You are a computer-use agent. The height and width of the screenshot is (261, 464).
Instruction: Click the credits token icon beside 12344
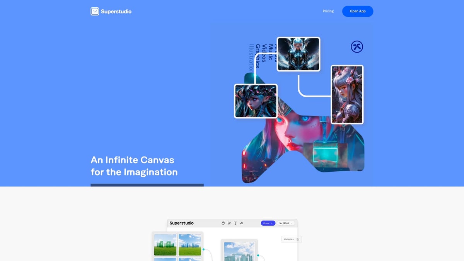tap(280, 223)
